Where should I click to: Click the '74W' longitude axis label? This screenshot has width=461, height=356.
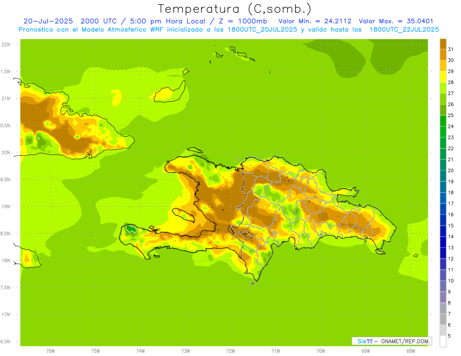click(x=141, y=351)
